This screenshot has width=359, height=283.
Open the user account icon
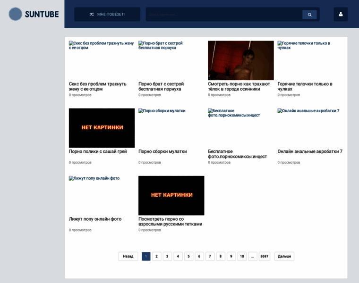click(341, 14)
